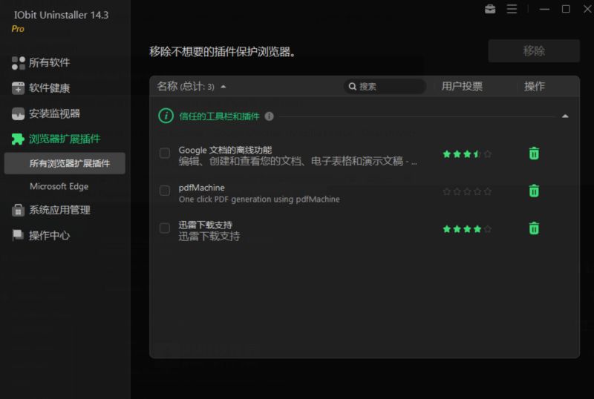
Task: Click the green info circle icon
Action: click(x=166, y=116)
